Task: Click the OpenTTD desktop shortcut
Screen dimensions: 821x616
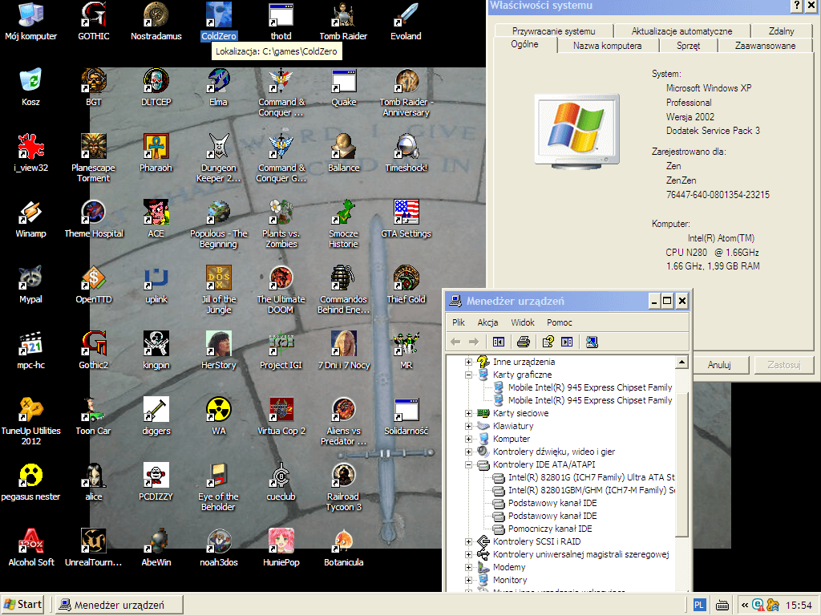Action: click(x=94, y=285)
